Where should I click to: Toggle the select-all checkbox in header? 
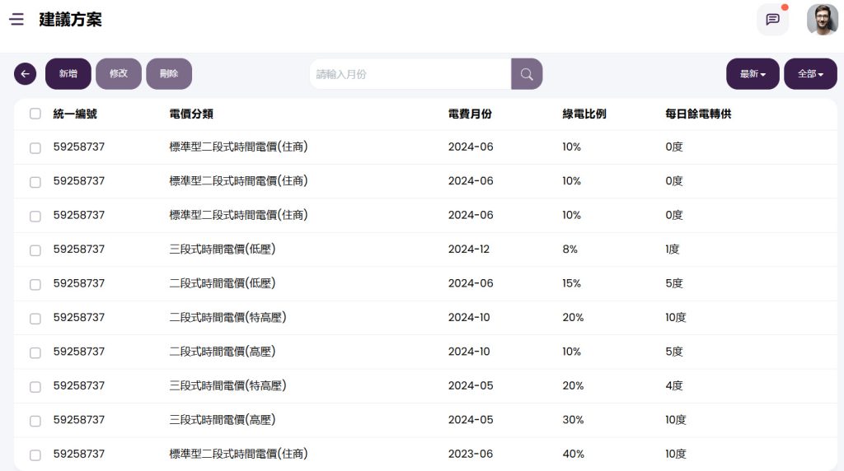click(x=35, y=114)
